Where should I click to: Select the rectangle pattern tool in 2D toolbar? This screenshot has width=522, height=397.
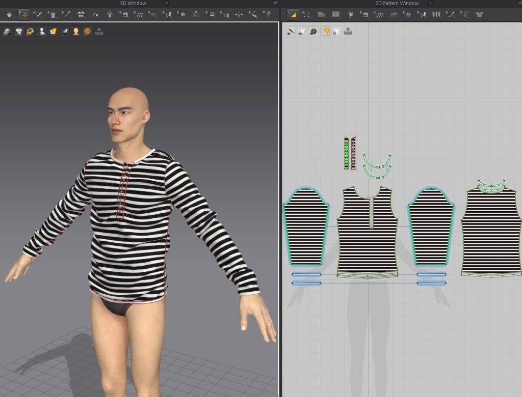(x=335, y=14)
